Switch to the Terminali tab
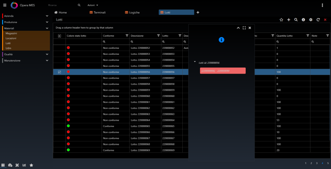This screenshot has width=331, height=169. pyautogui.click(x=98, y=13)
